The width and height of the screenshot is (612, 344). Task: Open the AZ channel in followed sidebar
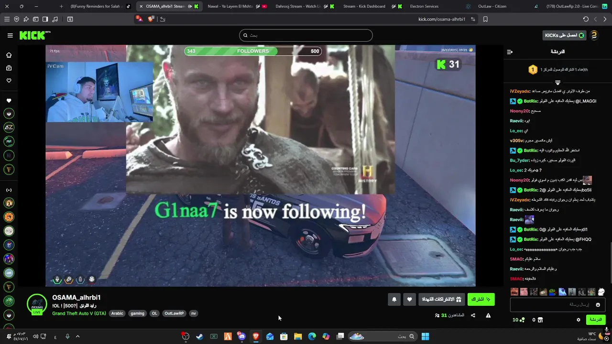[9, 127]
